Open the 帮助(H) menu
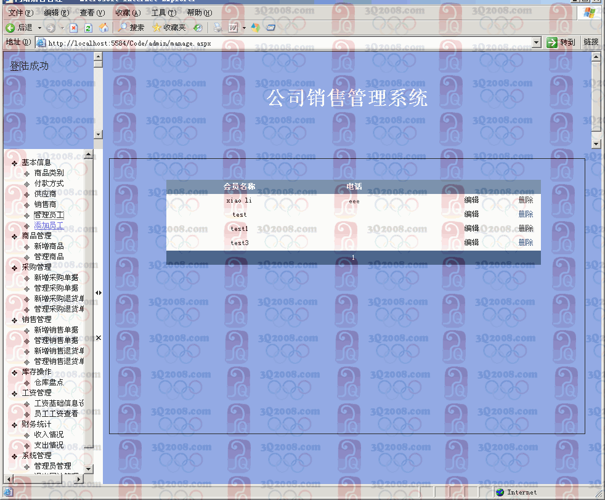Viewport: 605px width, 500px height. pyautogui.click(x=200, y=13)
